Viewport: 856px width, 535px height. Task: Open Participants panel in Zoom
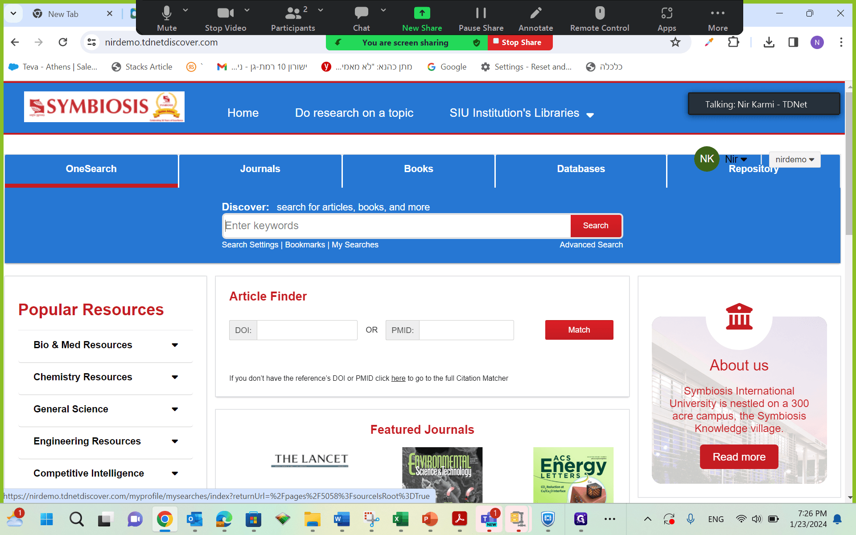[x=293, y=19]
